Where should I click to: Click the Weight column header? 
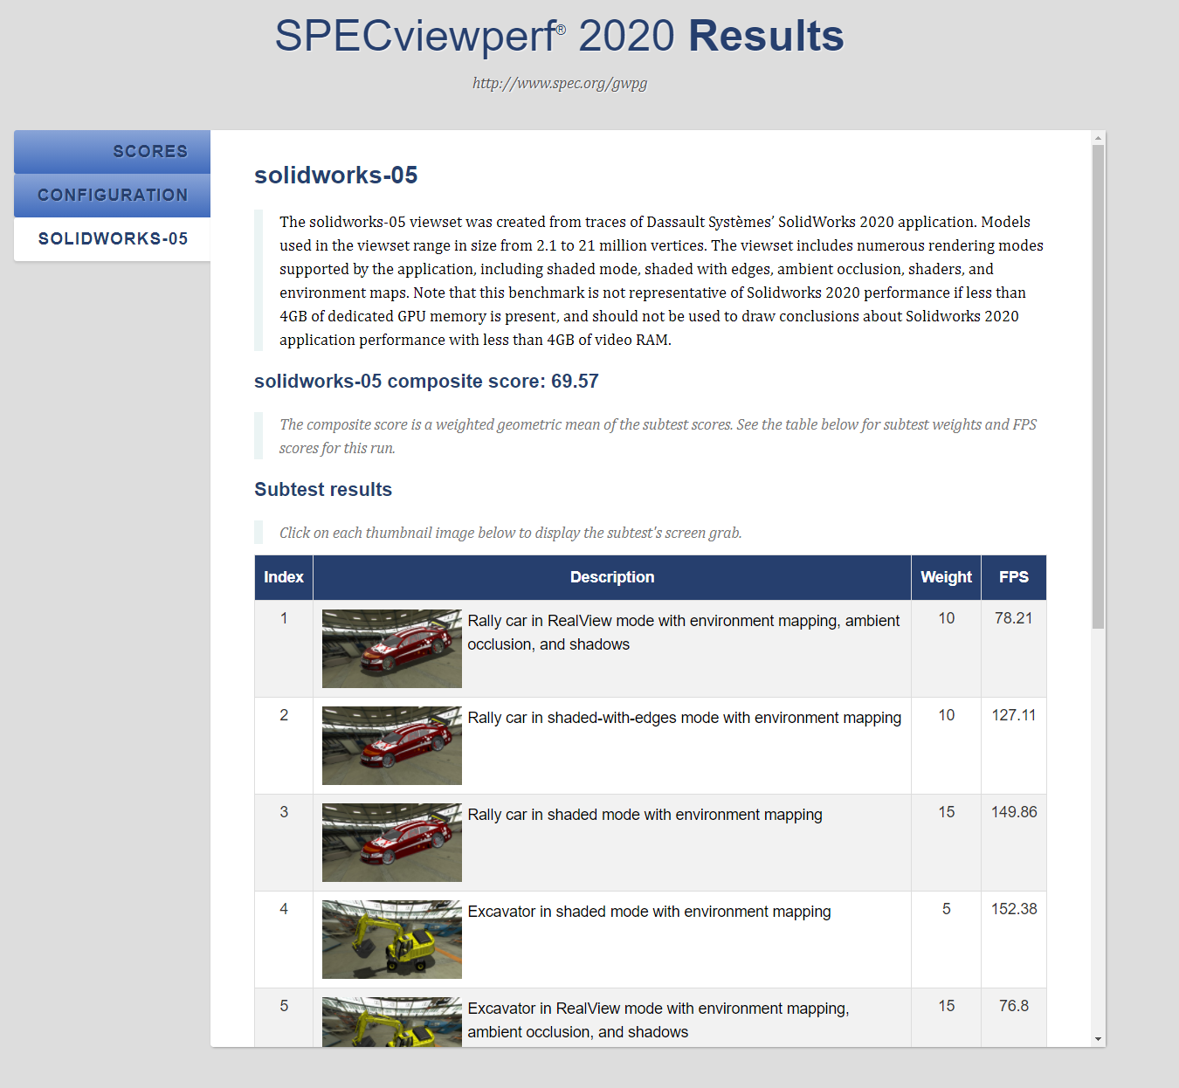[x=946, y=577]
